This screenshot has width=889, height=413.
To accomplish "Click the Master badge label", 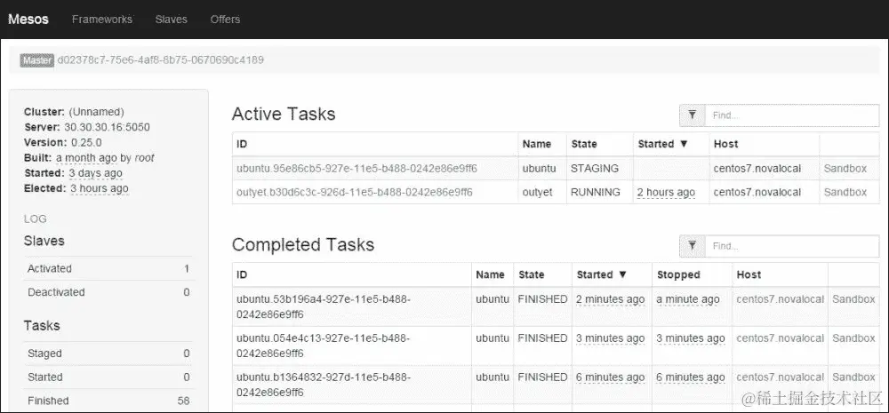I will click(36, 60).
